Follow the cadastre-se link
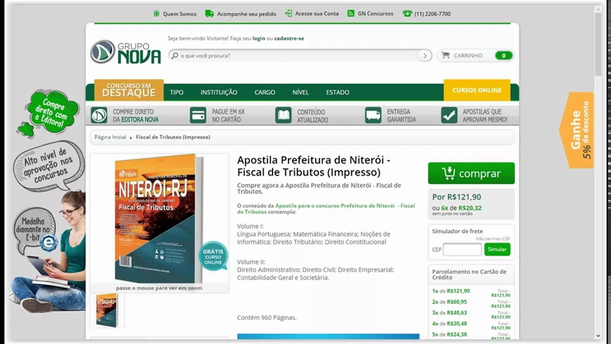The height and width of the screenshot is (344, 611). [289, 39]
